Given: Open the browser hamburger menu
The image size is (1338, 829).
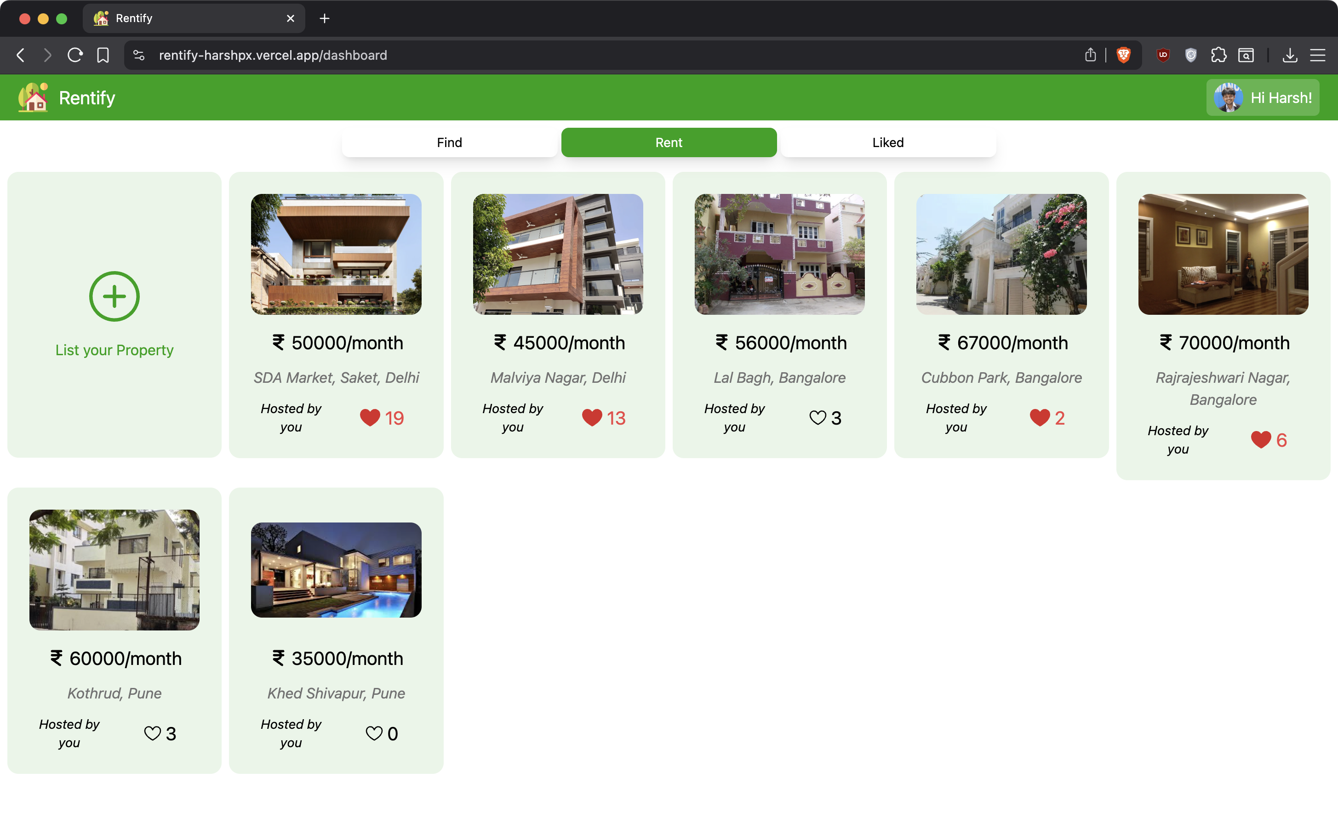Looking at the screenshot, I should [x=1317, y=55].
